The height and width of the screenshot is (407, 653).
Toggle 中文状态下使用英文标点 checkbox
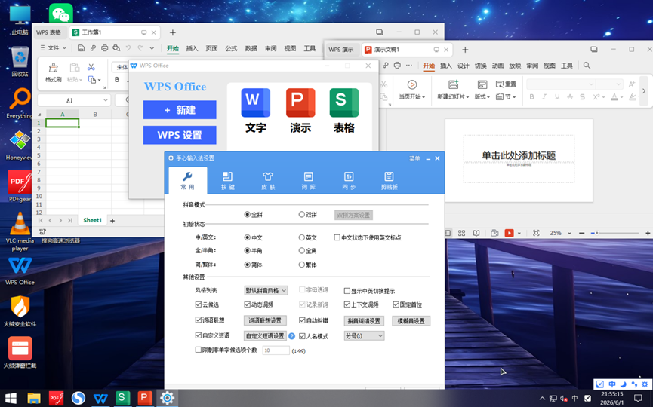pos(337,237)
